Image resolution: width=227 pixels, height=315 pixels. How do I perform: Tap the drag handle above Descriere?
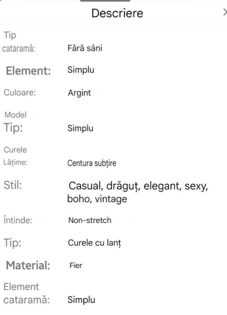coord(105,1)
